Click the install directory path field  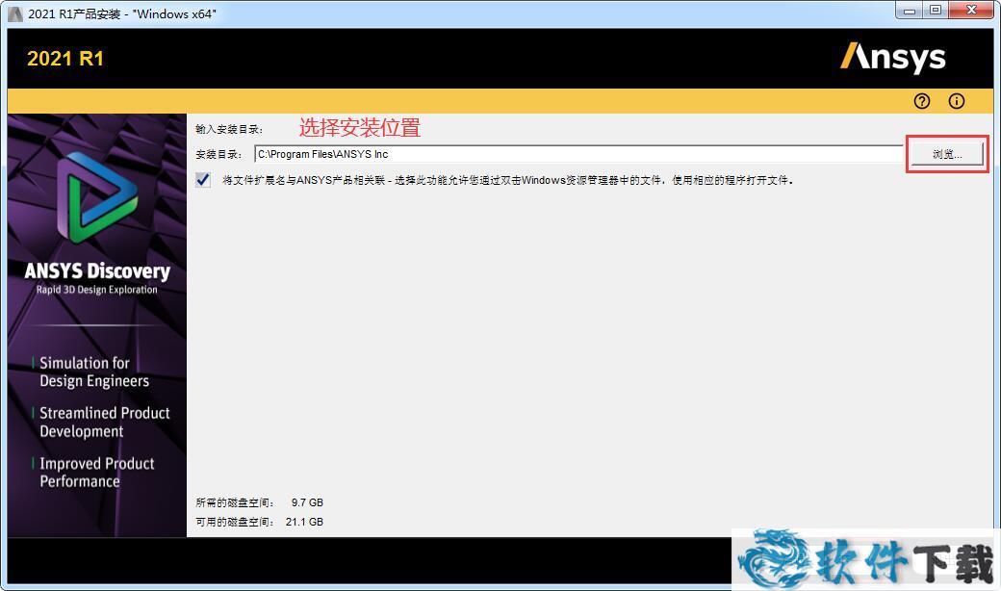point(577,154)
